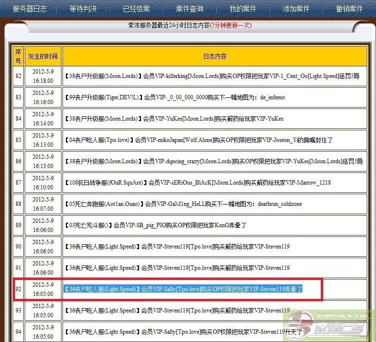376x342 pixels.
Task: Click the 发生的时间 column header
Action: (x=43, y=56)
